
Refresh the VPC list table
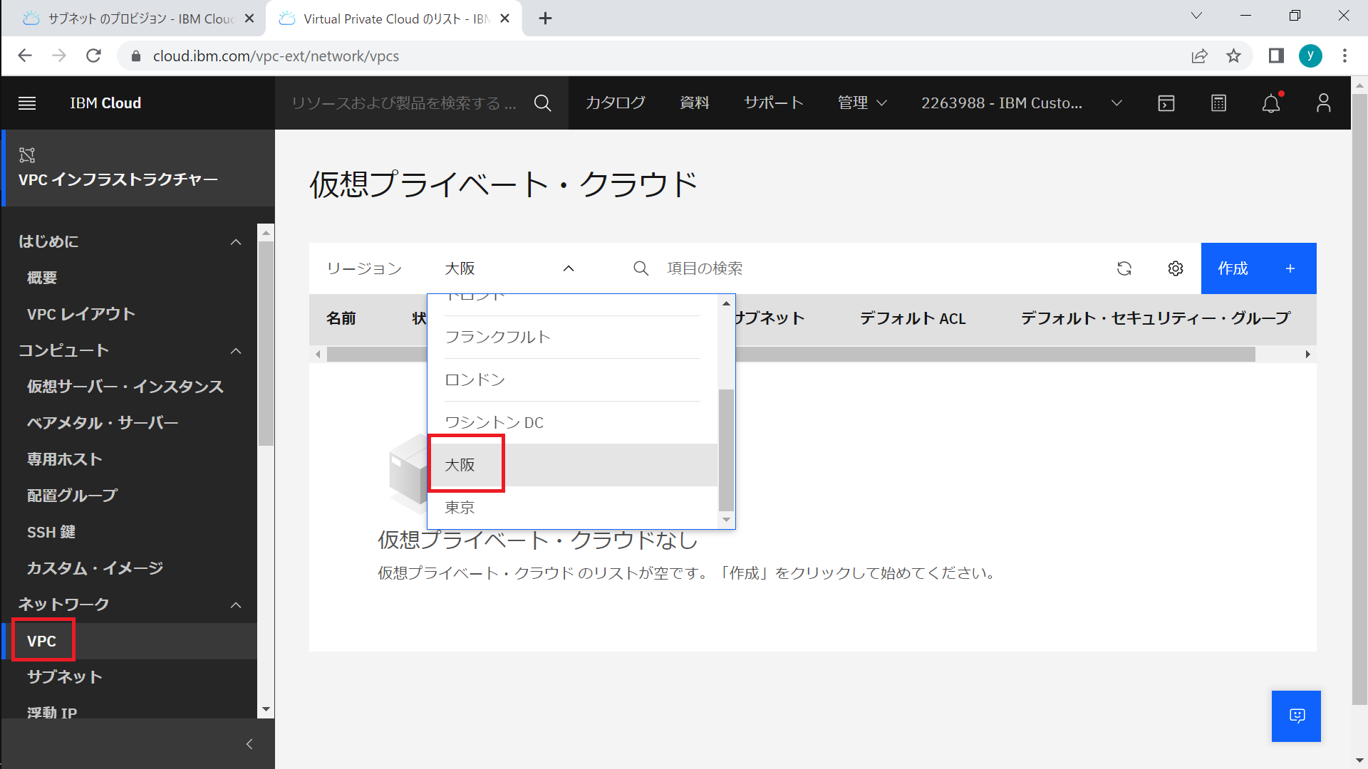point(1124,268)
